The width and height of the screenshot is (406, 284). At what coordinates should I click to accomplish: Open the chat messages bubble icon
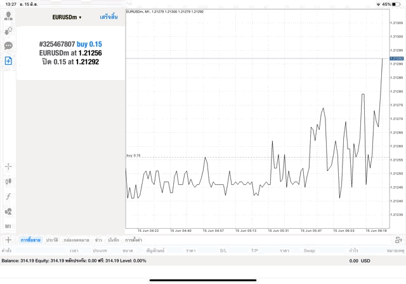(x=8, y=46)
